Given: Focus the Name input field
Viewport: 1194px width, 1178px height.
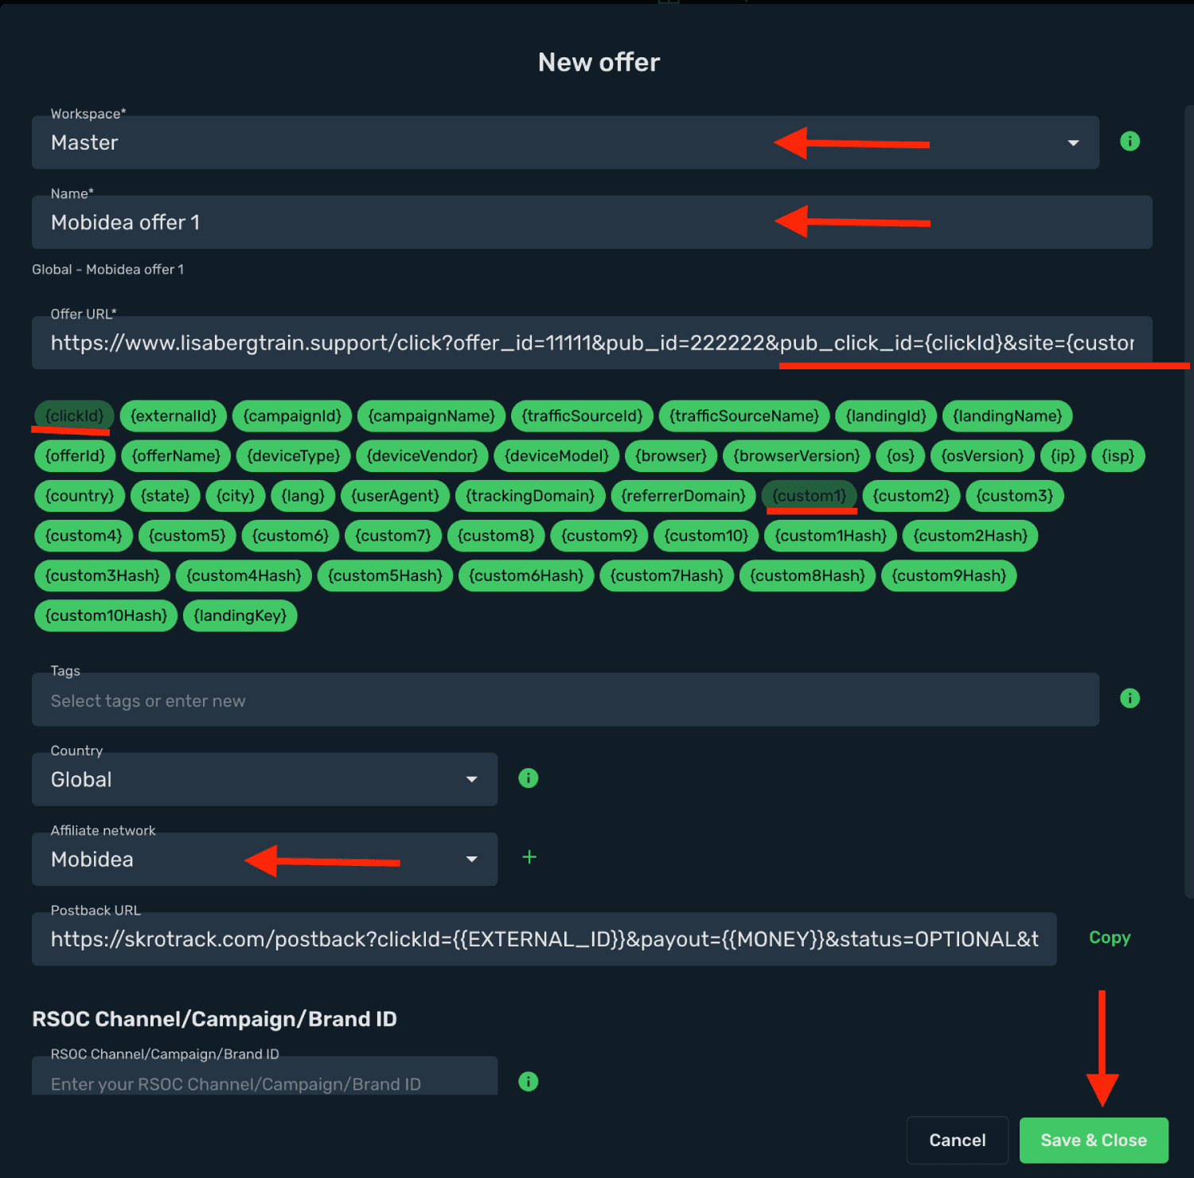Looking at the screenshot, I should click(592, 222).
